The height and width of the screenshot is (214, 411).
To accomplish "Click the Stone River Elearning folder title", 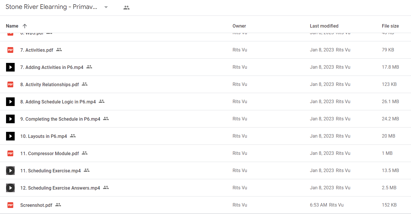I will coord(52,7).
